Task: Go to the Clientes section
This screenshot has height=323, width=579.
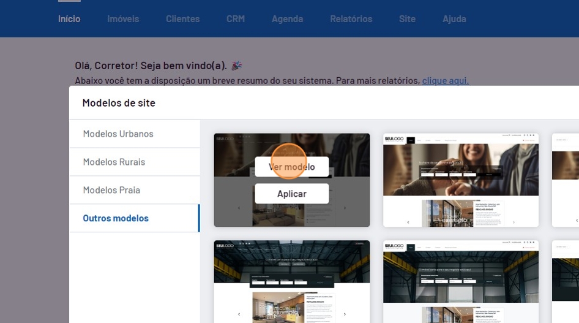Action: pyautogui.click(x=182, y=18)
